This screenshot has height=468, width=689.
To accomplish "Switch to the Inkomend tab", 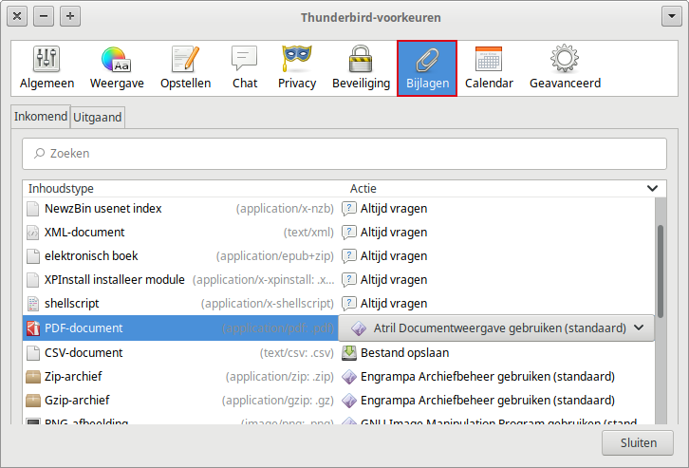I will pos(41,117).
